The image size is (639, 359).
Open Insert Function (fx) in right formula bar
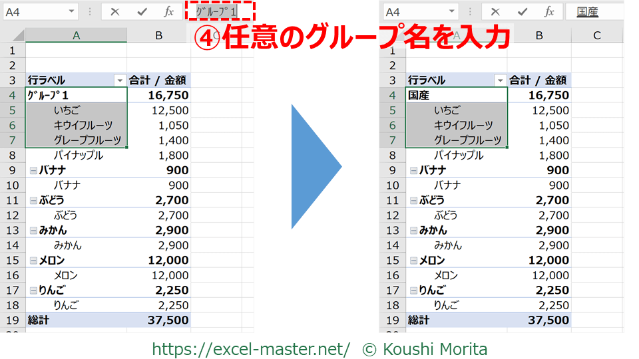(x=550, y=12)
